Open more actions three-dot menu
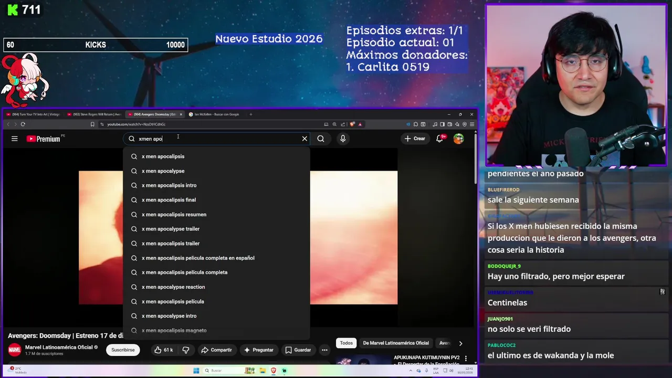This screenshot has height=378, width=672. pos(324,350)
